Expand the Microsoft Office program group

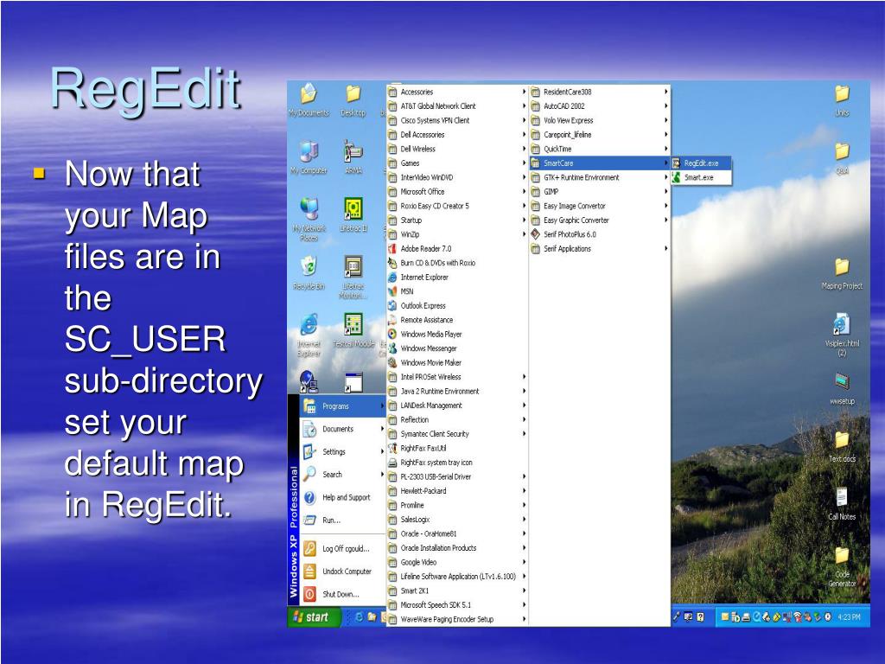click(457, 191)
